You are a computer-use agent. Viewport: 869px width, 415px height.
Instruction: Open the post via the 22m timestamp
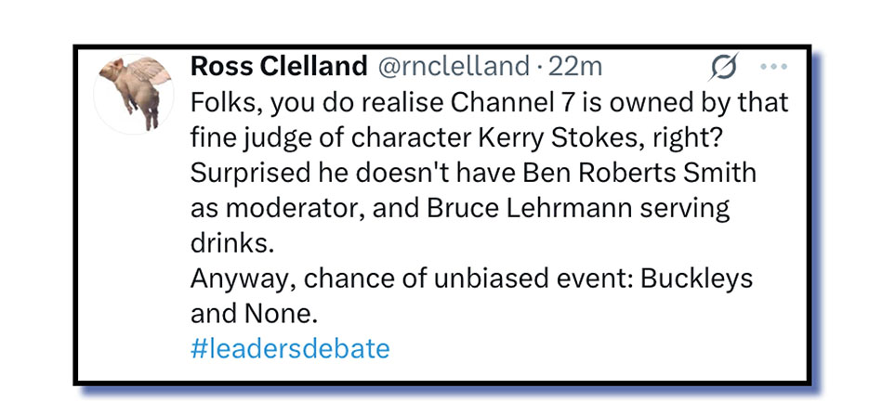575,66
